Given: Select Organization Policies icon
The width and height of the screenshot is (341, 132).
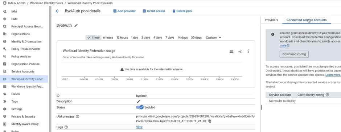Looking at the screenshot, I should coord(5,64).
